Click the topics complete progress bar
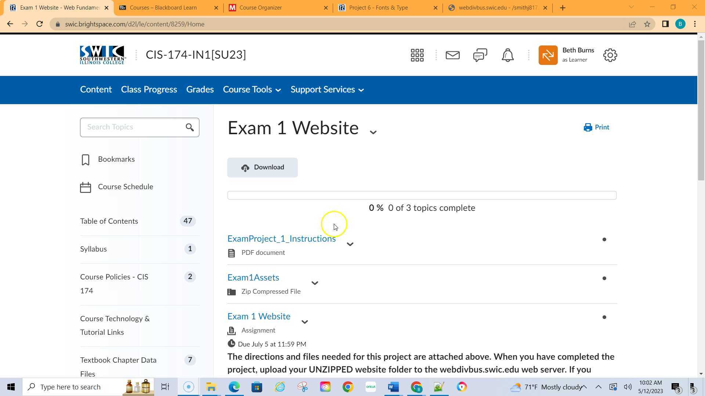The image size is (705, 396). (422, 195)
